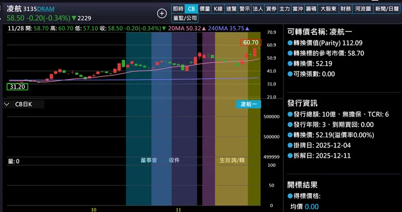Image resolution: width=402 pixels, height=212 pixels.
Task: Open the 當沖 tab
Action: click(298, 9)
